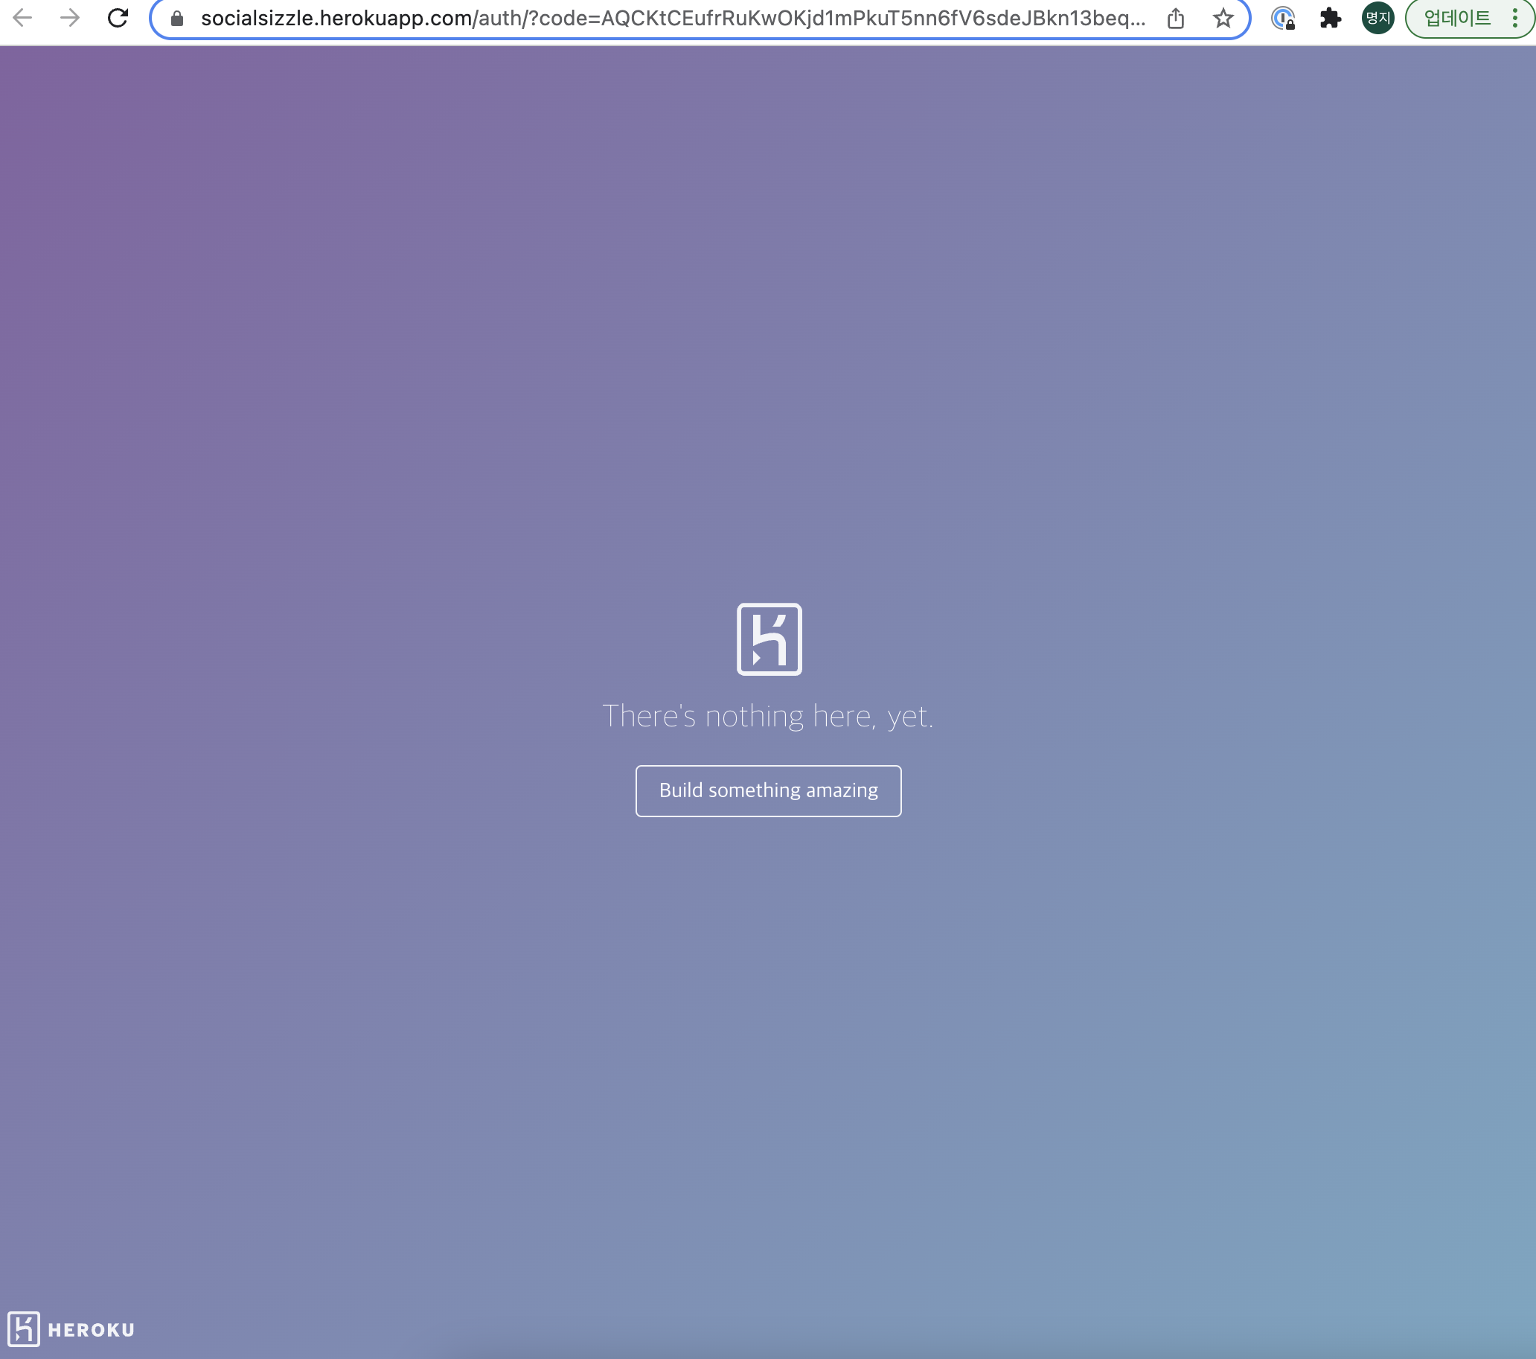Click the padlock site info icon
Viewport: 1536px width, 1359px height.
point(177,19)
